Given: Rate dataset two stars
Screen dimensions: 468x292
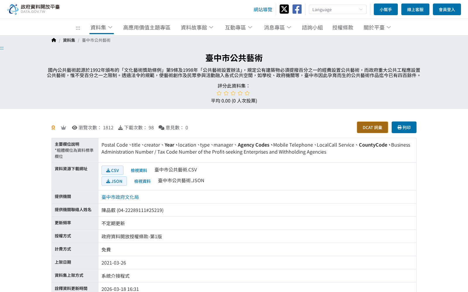Looking at the screenshot, I should coord(226,93).
